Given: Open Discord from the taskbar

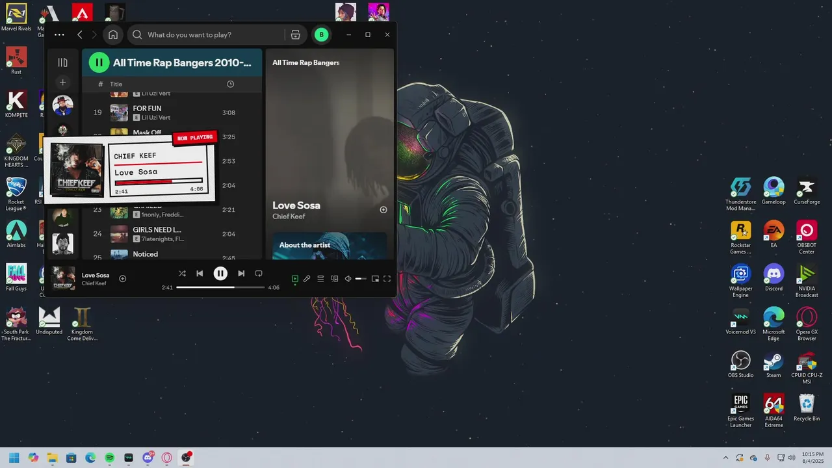Looking at the screenshot, I should 148,458.
